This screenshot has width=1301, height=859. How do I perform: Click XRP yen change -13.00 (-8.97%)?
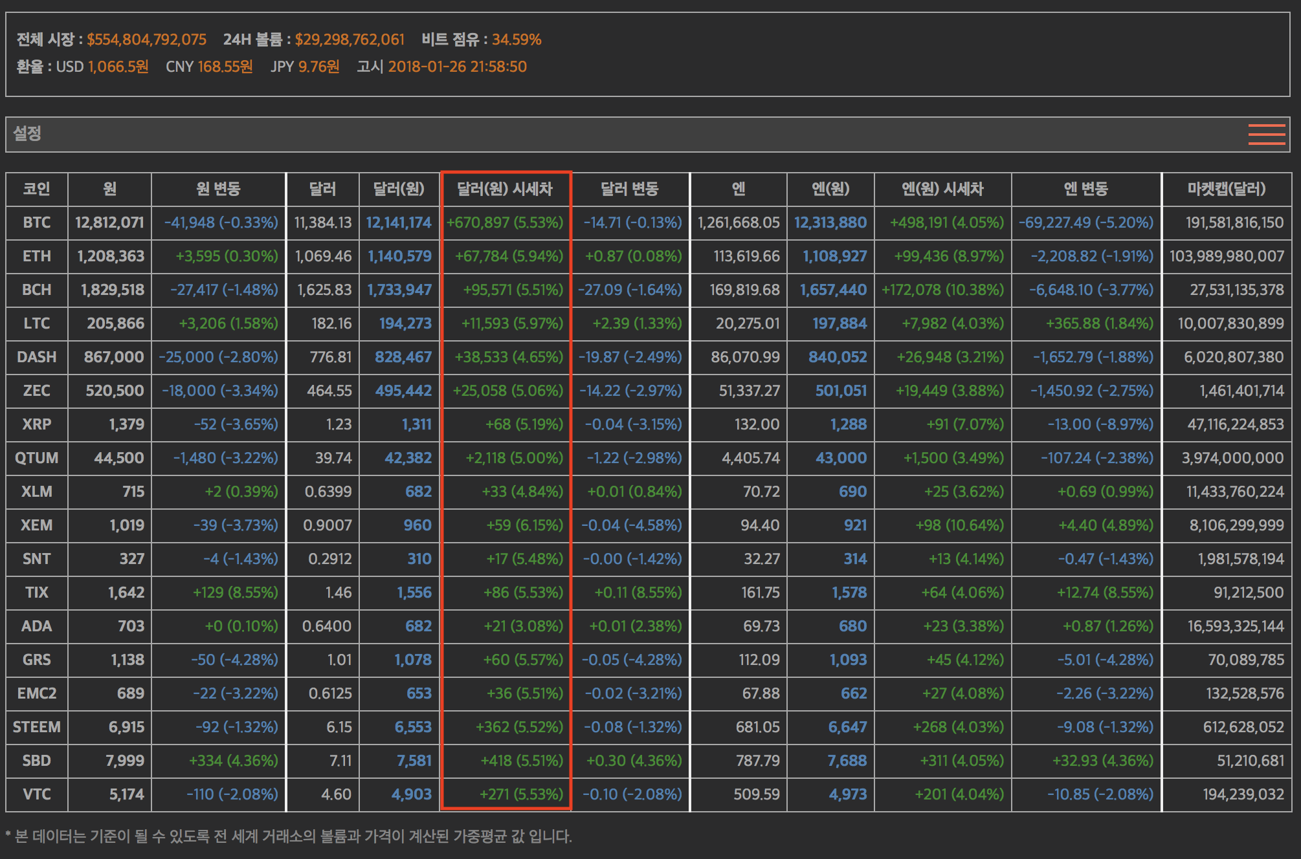coord(1100,424)
